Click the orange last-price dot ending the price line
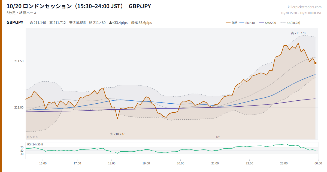Image resolution: width=327 pixels, height=172 pixels. tap(315, 63)
